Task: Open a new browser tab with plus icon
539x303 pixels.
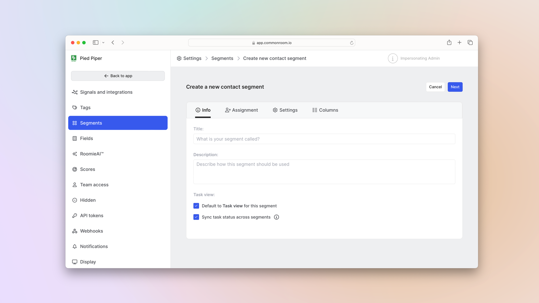Action: (x=460, y=43)
